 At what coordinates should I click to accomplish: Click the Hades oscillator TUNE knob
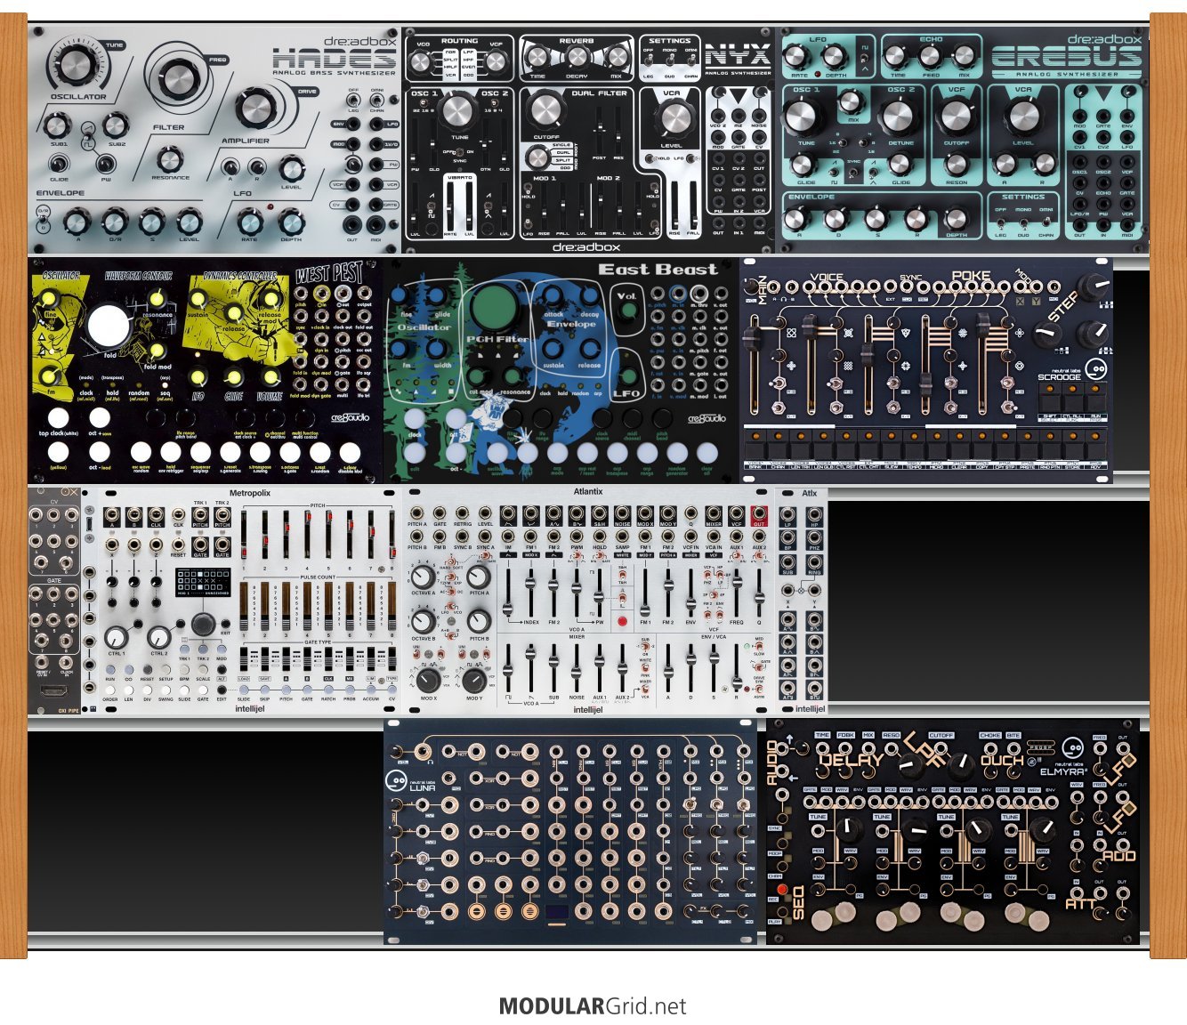(x=75, y=64)
